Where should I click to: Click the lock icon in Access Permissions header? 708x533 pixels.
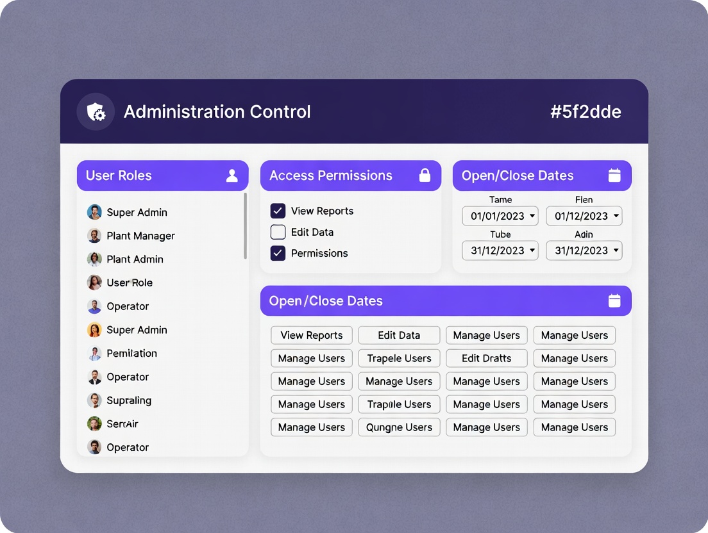pos(425,176)
